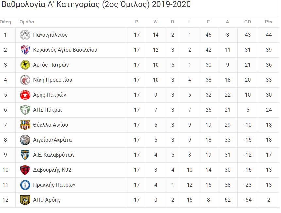Click the Αετός Πατρών eagle logo
This screenshot has width=281, height=213.
click(x=25, y=65)
